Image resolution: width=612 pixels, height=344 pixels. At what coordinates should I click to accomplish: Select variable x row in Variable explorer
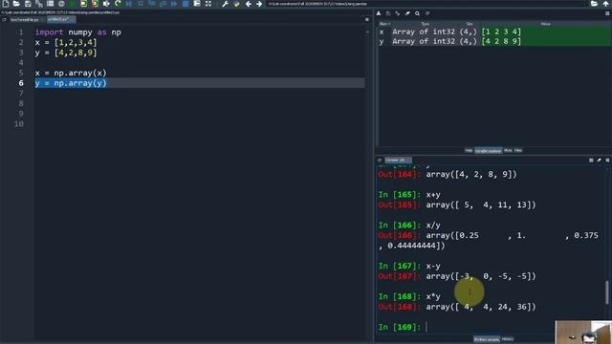pyautogui.click(x=494, y=32)
